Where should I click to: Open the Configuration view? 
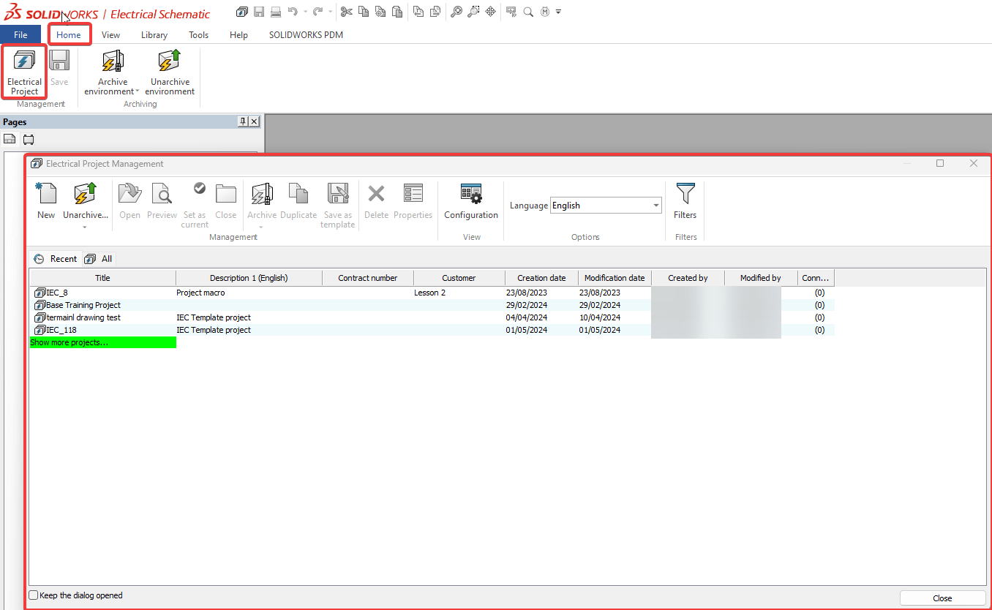[x=470, y=201]
